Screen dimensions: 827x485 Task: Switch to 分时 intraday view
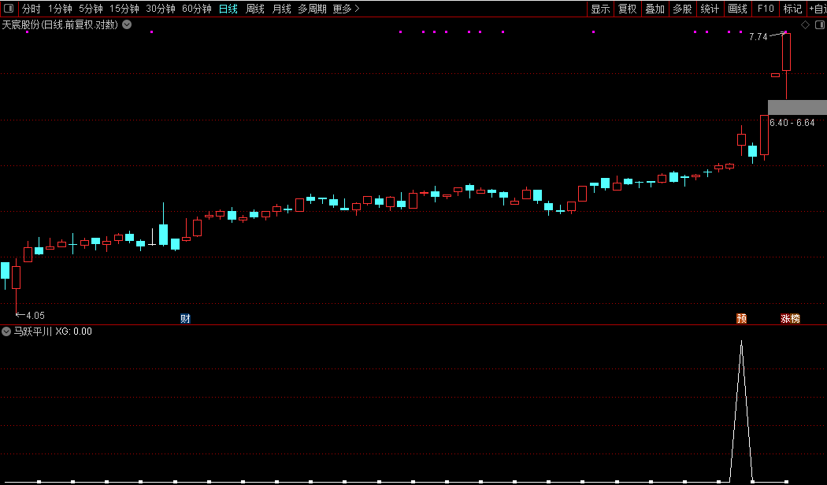tap(32, 9)
